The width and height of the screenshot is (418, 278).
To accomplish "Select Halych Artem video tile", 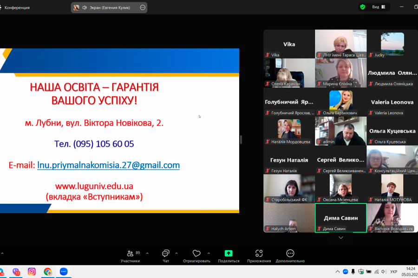I will click(289, 218).
